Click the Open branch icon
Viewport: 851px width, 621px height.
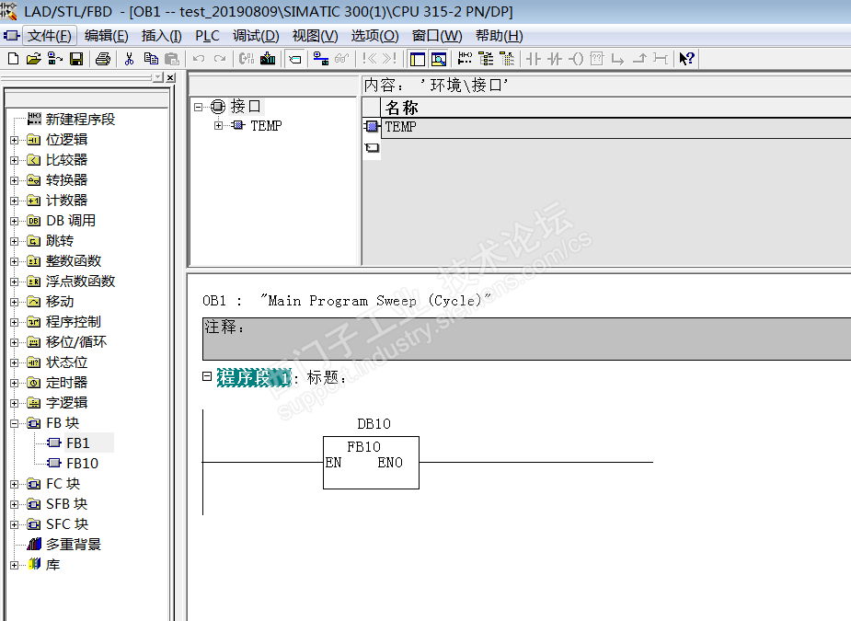coord(617,59)
